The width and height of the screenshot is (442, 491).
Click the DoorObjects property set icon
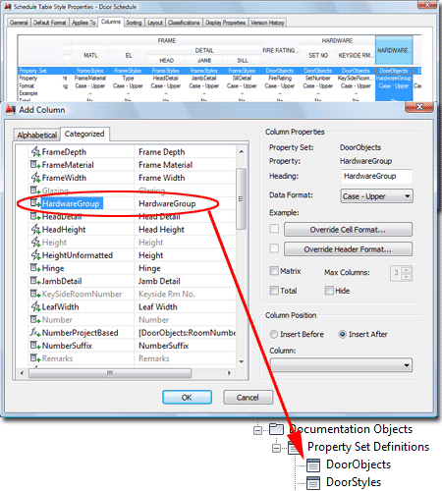point(313,464)
